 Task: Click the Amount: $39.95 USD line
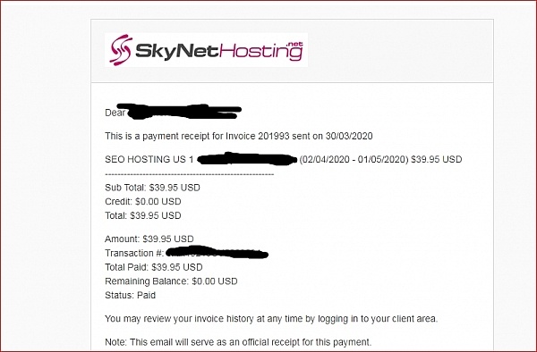click(x=149, y=239)
